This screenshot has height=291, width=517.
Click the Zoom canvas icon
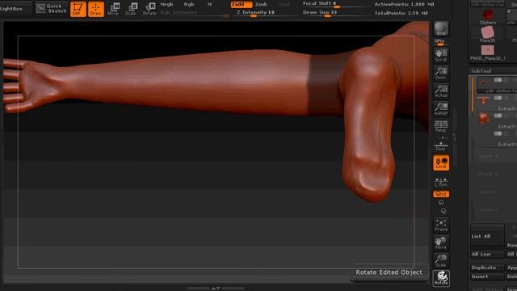441,73
